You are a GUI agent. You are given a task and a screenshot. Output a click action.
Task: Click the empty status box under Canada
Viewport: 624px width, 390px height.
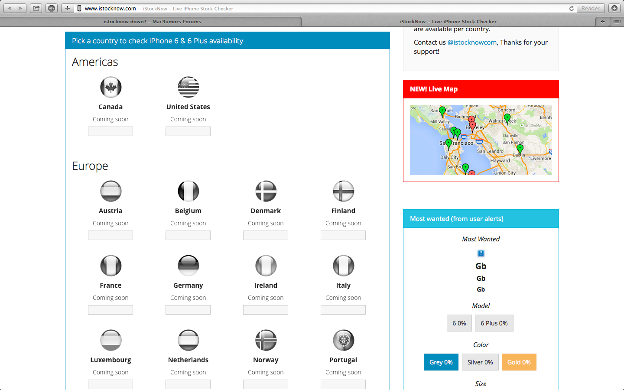110,131
